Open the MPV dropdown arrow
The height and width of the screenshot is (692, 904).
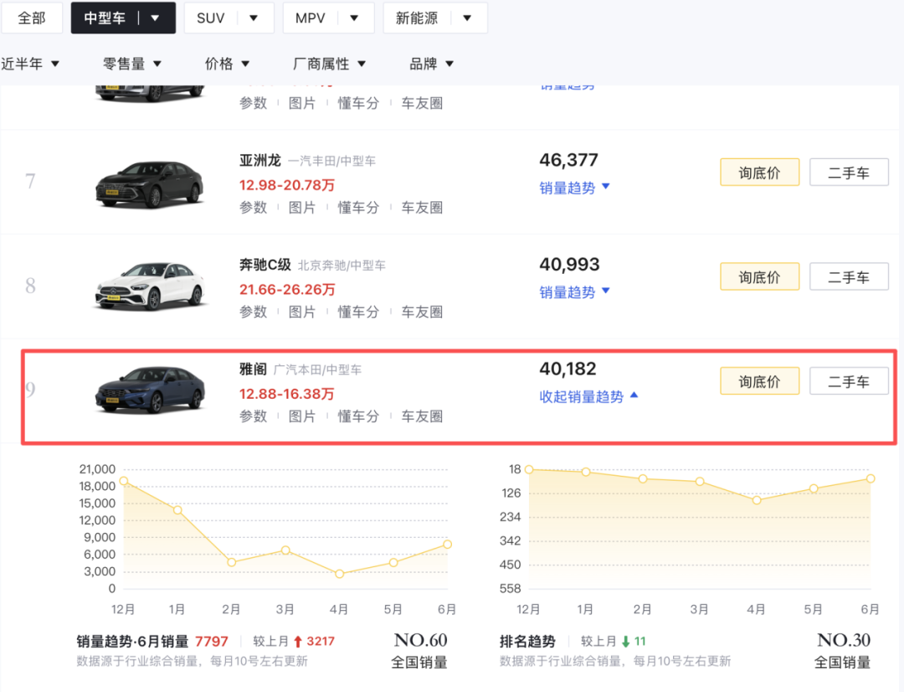point(354,18)
